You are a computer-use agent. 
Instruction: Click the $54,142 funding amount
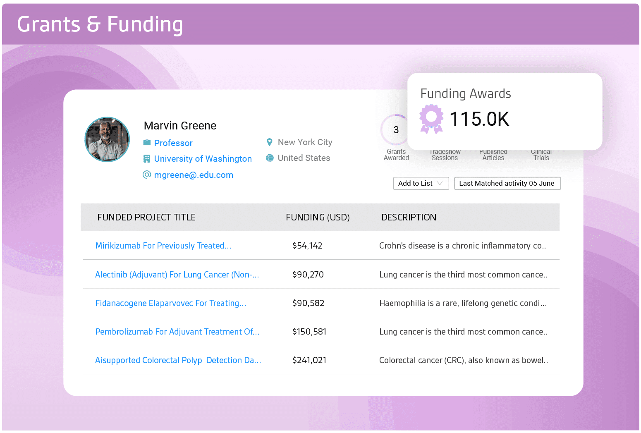coord(307,246)
